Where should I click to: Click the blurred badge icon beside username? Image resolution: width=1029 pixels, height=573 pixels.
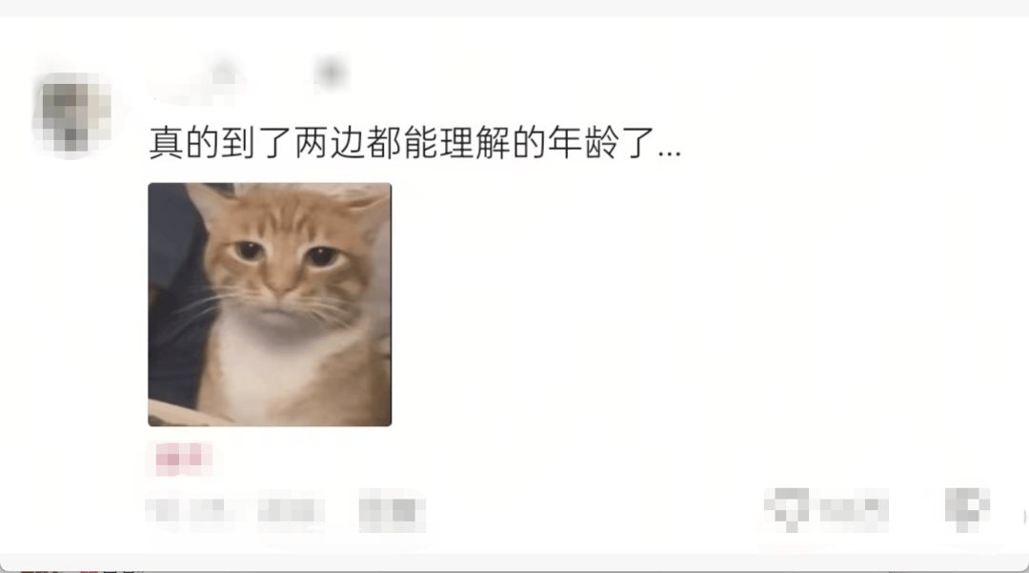[330, 72]
